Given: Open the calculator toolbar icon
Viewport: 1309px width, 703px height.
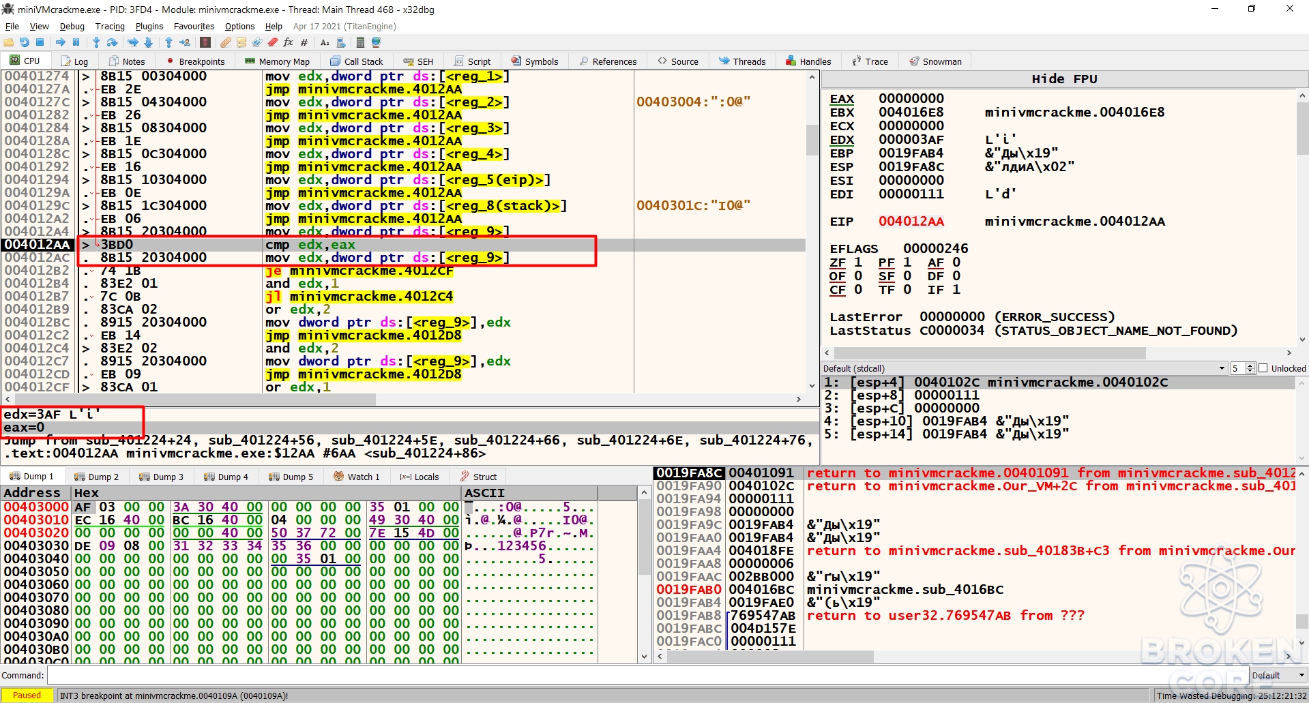Looking at the screenshot, I should (360, 42).
